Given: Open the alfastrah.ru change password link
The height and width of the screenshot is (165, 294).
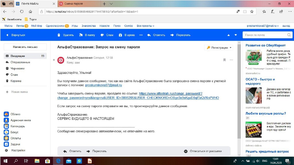Looking at the screenshot, I should pyautogui.click(x=138, y=96).
